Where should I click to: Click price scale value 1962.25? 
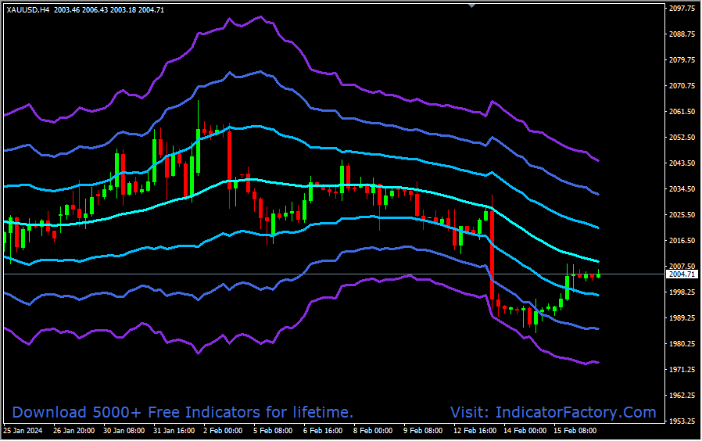[x=682, y=396]
